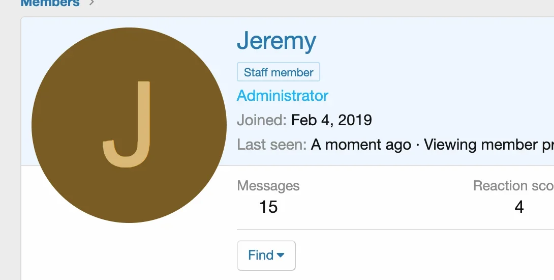Viewport: 554px width, 280px height.
Task: Click the Administrator user title
Action: [283, 96]
